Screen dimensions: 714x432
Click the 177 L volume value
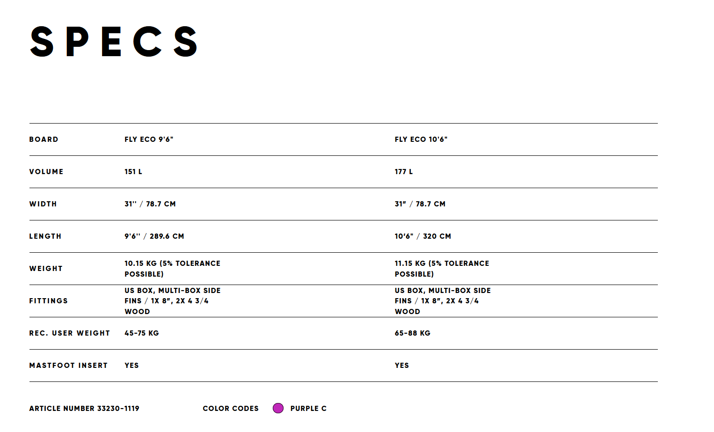point(403,172)
